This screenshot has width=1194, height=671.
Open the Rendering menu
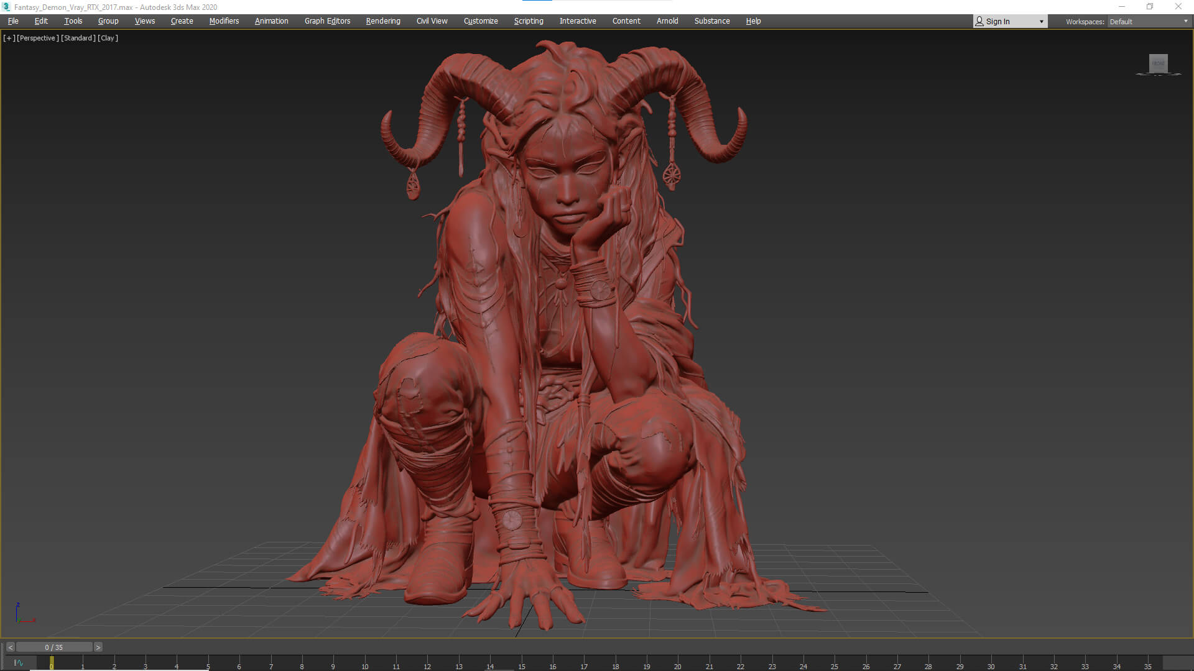pyautogui.click(x=383, y=21)
